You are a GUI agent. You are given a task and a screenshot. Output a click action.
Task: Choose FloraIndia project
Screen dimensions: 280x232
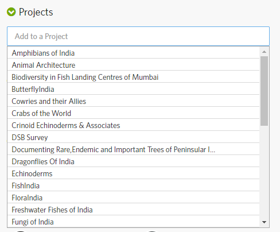click(x=133, y=198)
